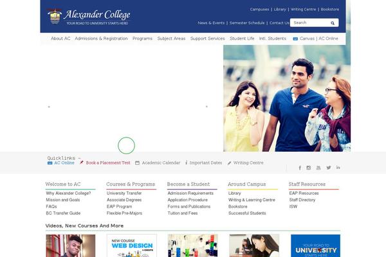This screenshot has height=257, width=386.
Task: Open Library under Around Campus
Action: pyautogui.click(x=235, y=193)
